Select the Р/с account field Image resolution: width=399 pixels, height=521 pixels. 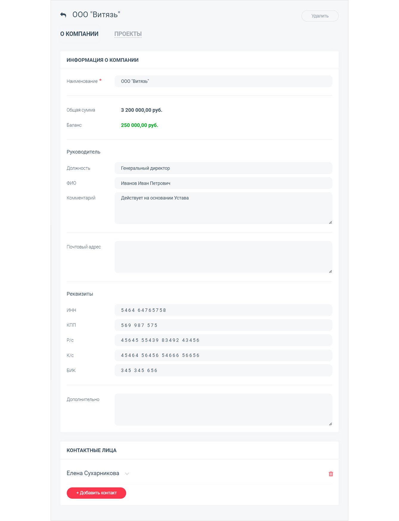[223, 340]
